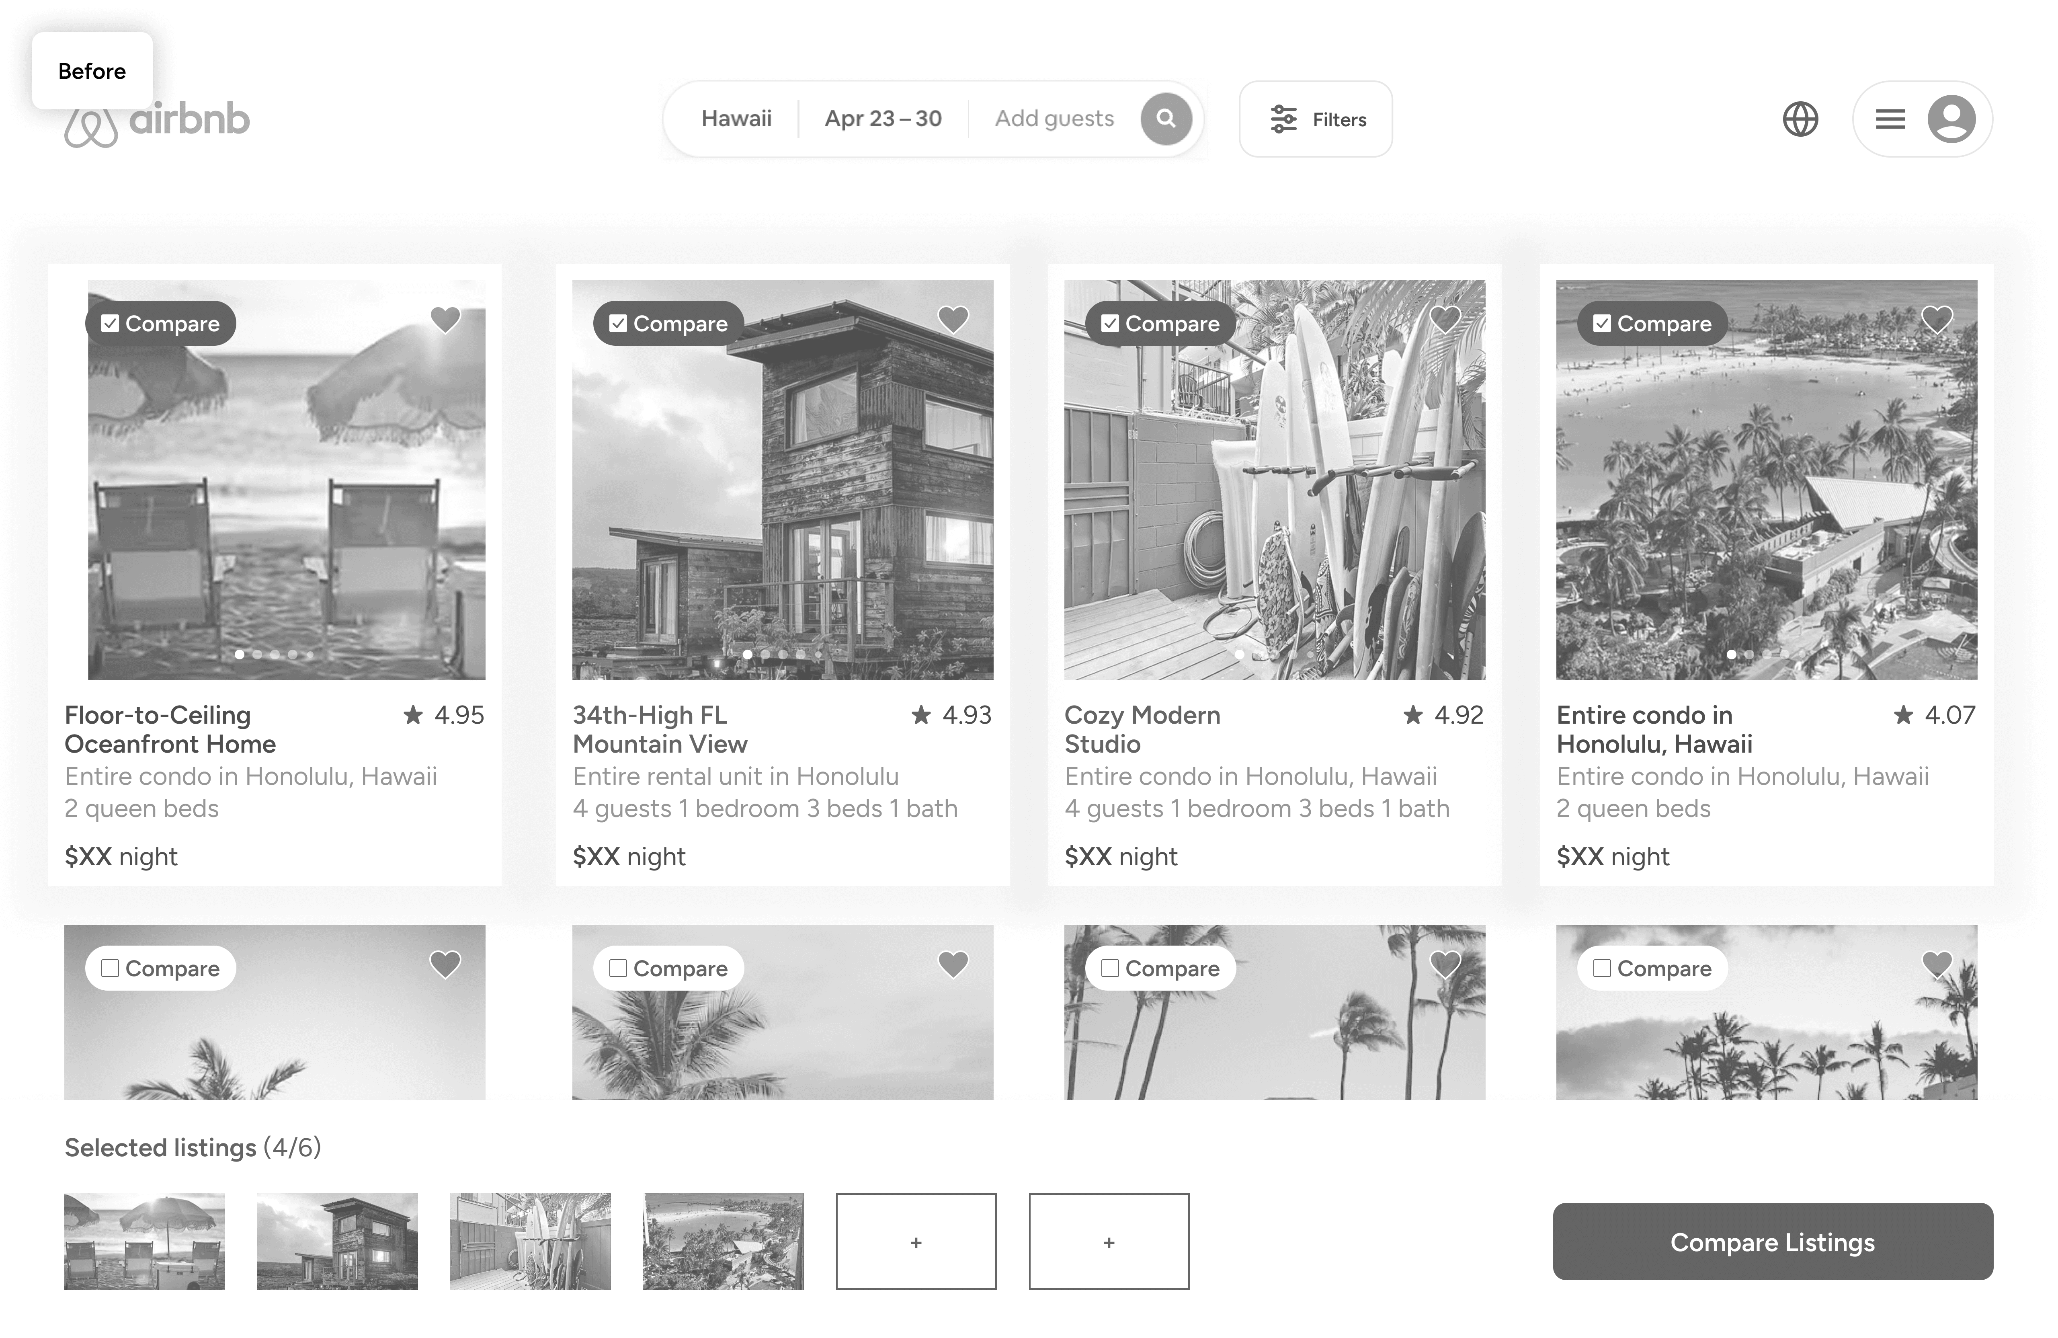This screenshot has width=2058, height=1338.
Task: Click heart on the 4.07-rated condo listing
Action: (x=1937, y=320)
